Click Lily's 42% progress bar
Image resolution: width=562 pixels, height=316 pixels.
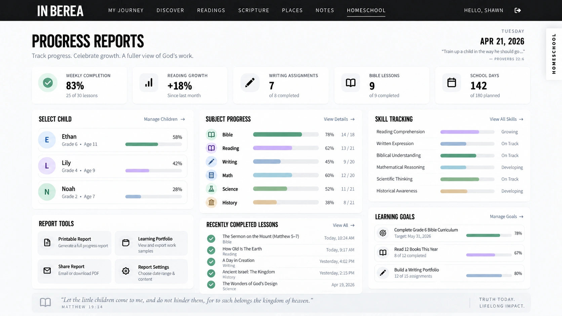pyautogui.click(x=154, y=171)
